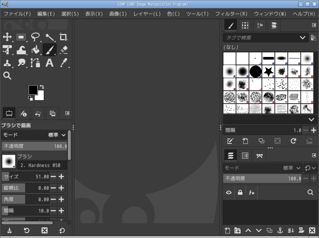Viewport: 319px width, 238px height.
Task: Switch to the Fonts tab
Action: [260, 25]
